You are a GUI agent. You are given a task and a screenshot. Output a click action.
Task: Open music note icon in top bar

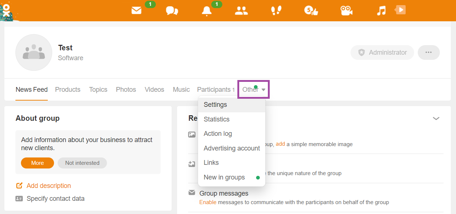click(x=381, y=11)
